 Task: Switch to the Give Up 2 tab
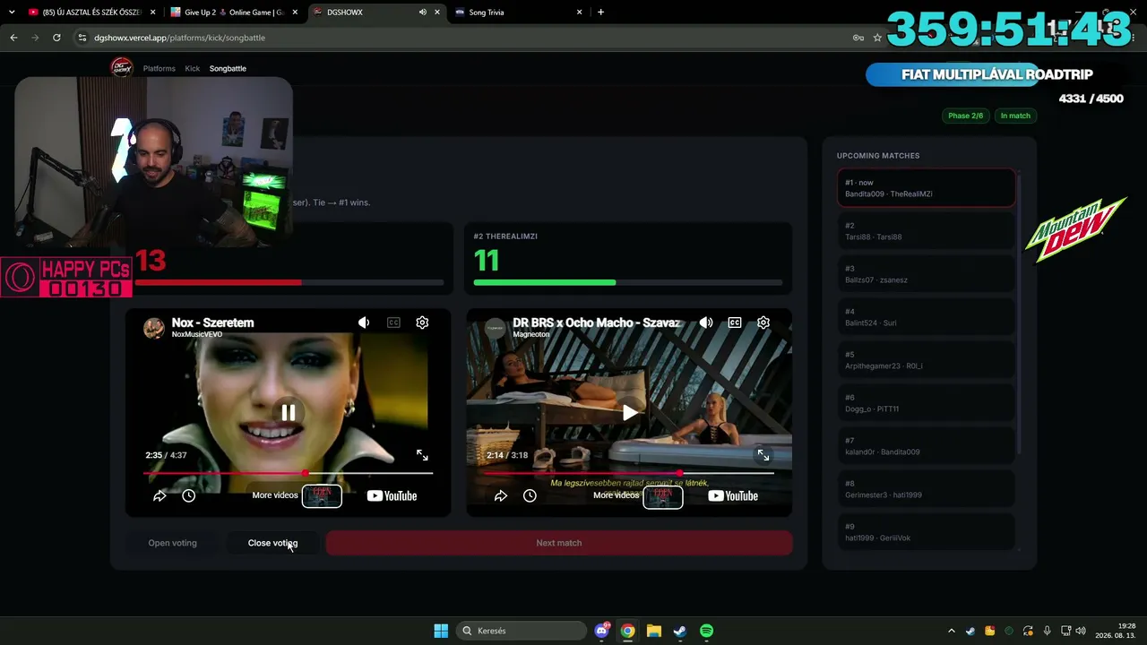click(235, 13)
